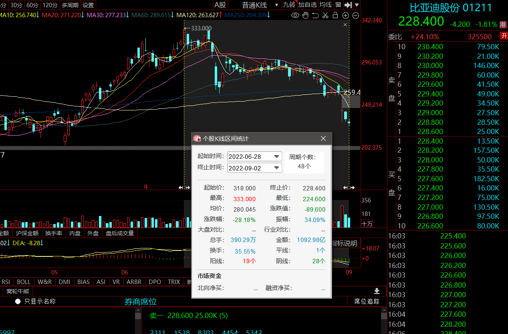Image resolution: width=508 pixels, height=334 pixels.
Task: Switch indicator to RSI
Action: (6, 282)
